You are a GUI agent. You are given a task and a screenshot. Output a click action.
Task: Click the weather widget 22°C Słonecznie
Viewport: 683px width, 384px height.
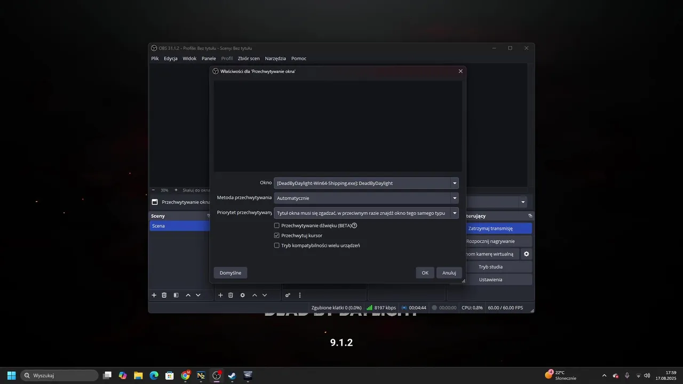pos(560,375)
